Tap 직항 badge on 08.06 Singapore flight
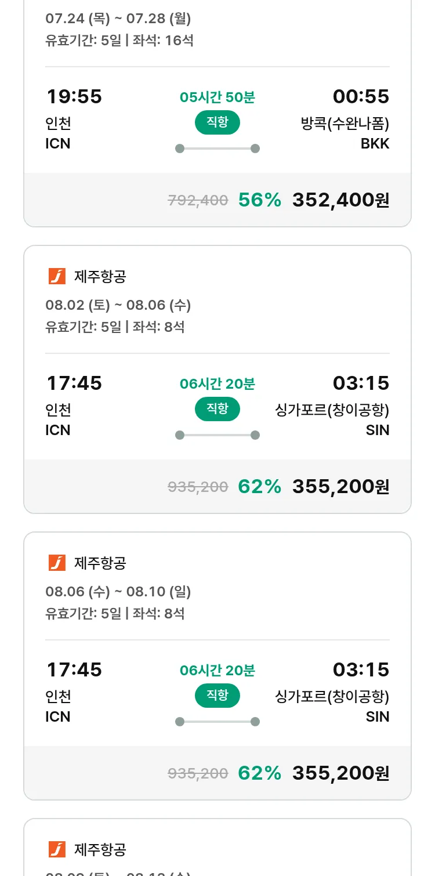Viewport: 435px width, 876px height. click(x=217, y=695)
